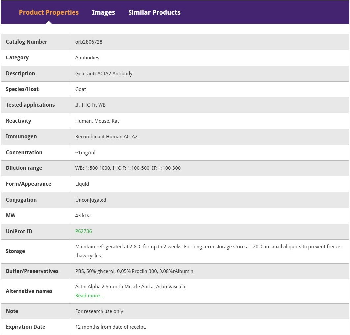Click the Unconjugated conjugation value
The width and height of the screenshot is (350, 335).
pos(91,200)
